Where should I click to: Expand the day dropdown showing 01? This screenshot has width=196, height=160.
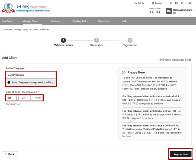[12, 98]
